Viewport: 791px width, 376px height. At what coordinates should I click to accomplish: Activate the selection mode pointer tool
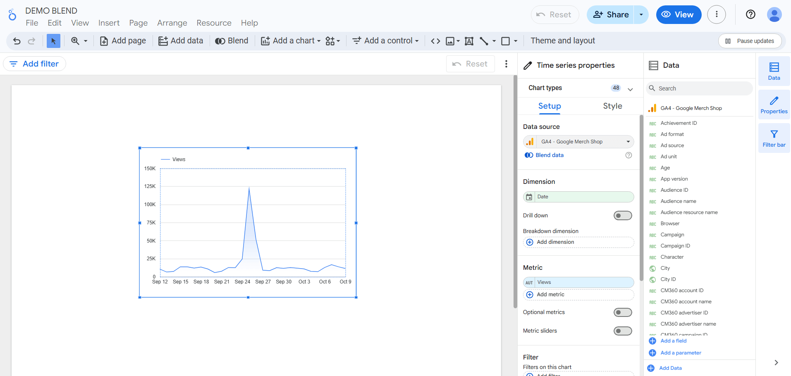click(x=53, y=41)
